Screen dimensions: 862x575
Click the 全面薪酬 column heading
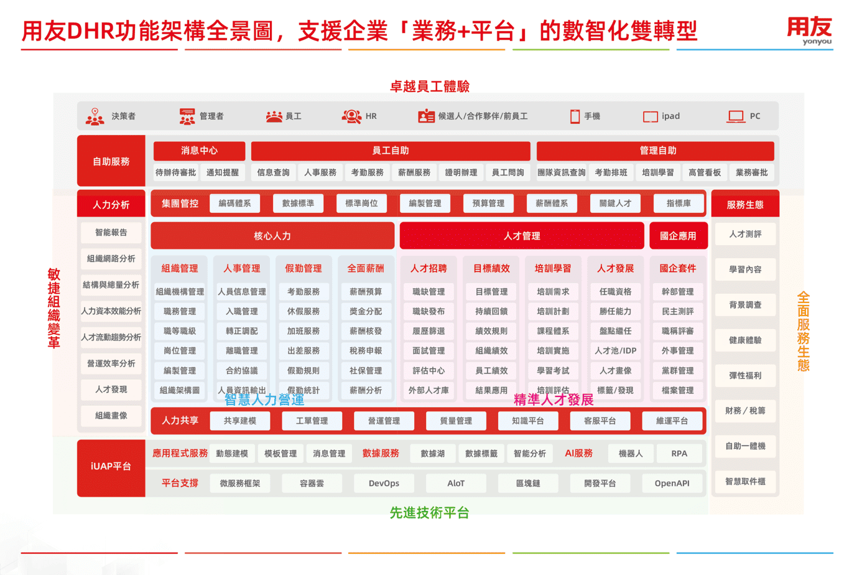pos(366,268)
